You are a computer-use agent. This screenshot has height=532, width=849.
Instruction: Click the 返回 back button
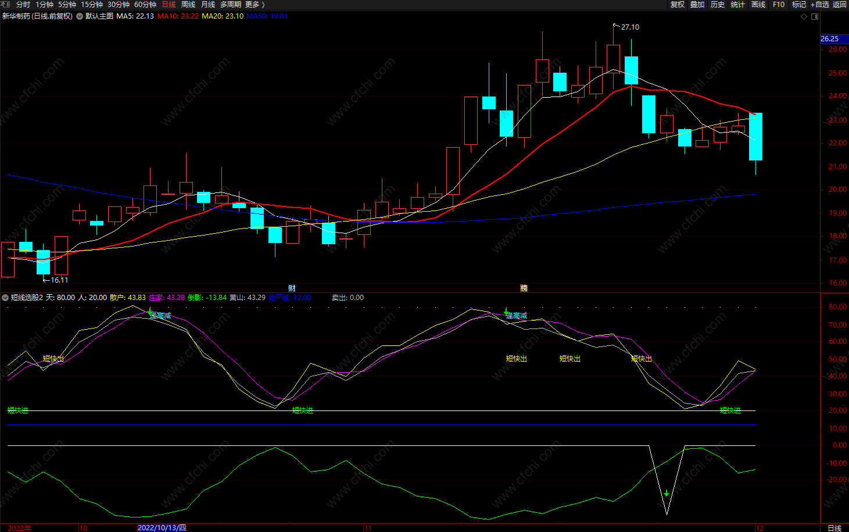tap(840, 4)
